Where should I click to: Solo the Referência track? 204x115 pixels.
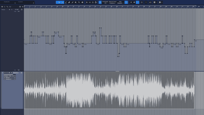point(7,73)
